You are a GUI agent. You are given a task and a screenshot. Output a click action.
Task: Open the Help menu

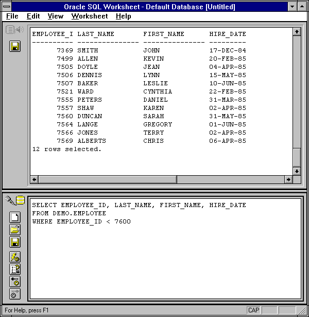pos(123,16)
